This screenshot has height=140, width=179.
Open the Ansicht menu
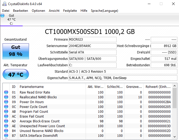[x=54, y=11]
